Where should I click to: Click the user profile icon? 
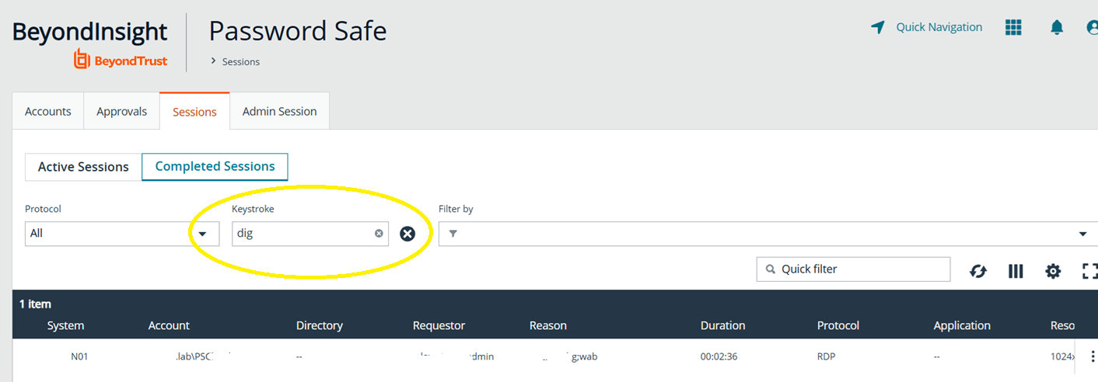coord(1093,27)
